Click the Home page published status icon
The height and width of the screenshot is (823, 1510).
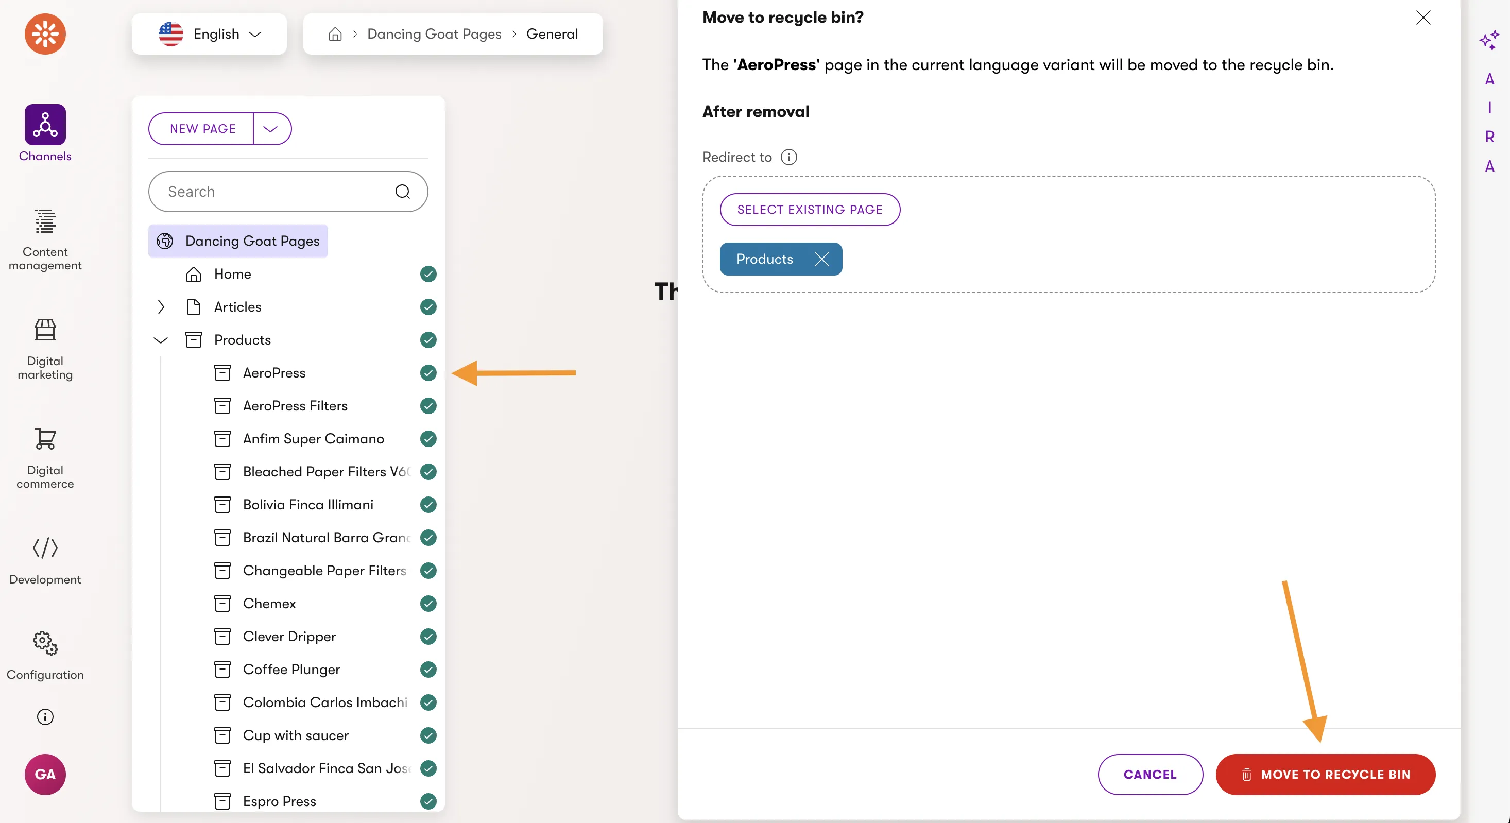coord(428,274)
